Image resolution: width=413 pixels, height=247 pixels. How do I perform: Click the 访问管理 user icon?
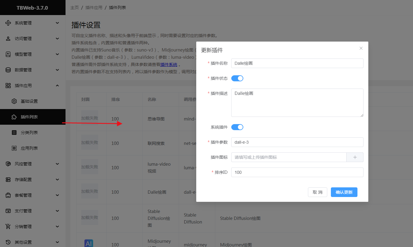click(8, 39)
